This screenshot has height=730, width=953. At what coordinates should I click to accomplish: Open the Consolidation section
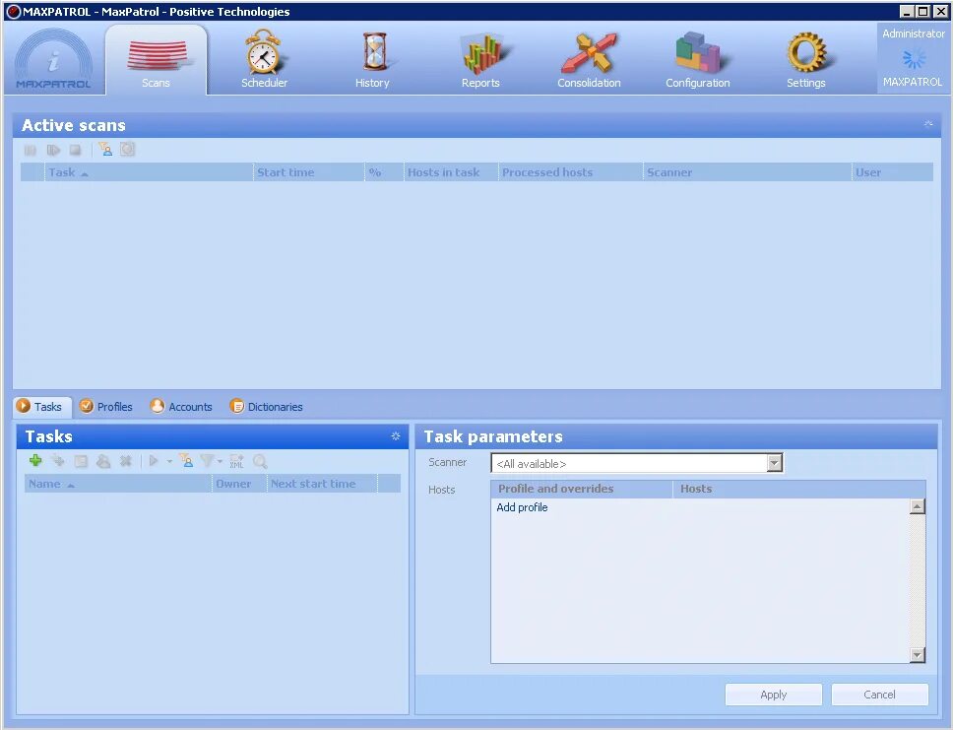click(x=589, y=61)
